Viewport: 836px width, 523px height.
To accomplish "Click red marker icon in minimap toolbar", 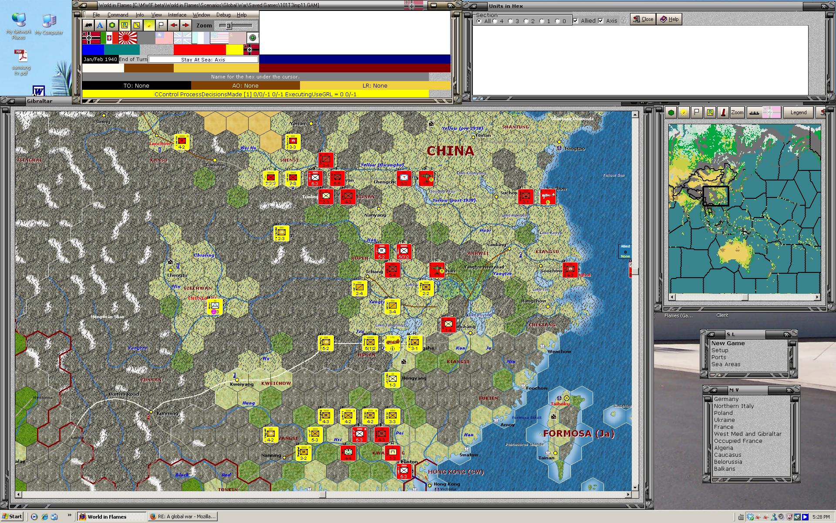I will click(x=723, y=112).
